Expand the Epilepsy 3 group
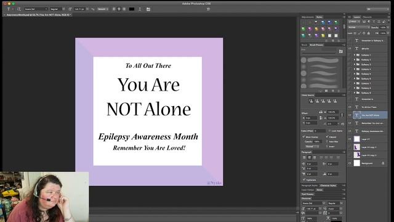This screenshot has width=394, height=222. point(355,64)
